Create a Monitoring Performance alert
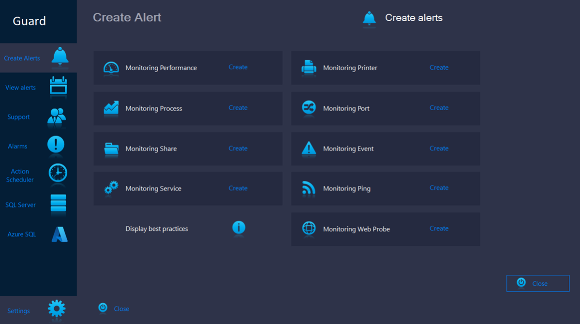 [x=238, y=67]
